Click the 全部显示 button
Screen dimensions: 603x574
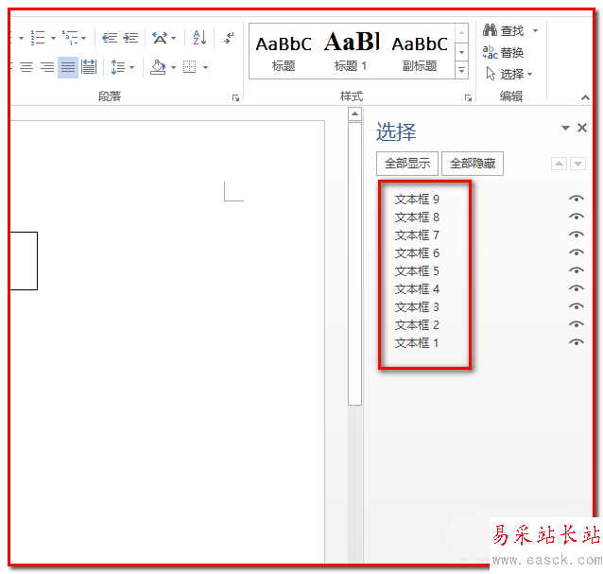point(407,164)
